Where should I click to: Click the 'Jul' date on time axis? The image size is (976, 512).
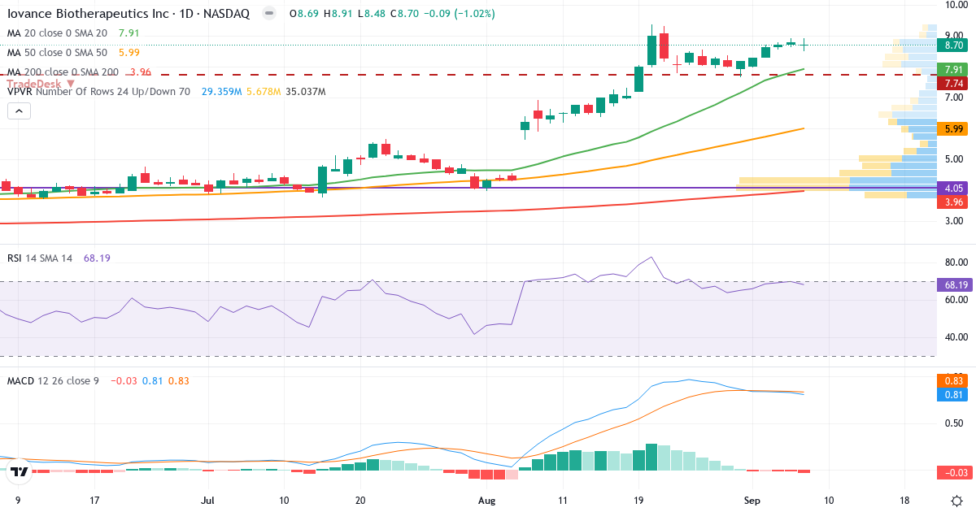click(x=207, y=500)
